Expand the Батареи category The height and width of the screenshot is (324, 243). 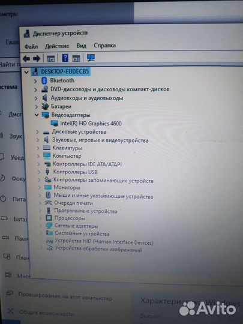coord(37,107)
